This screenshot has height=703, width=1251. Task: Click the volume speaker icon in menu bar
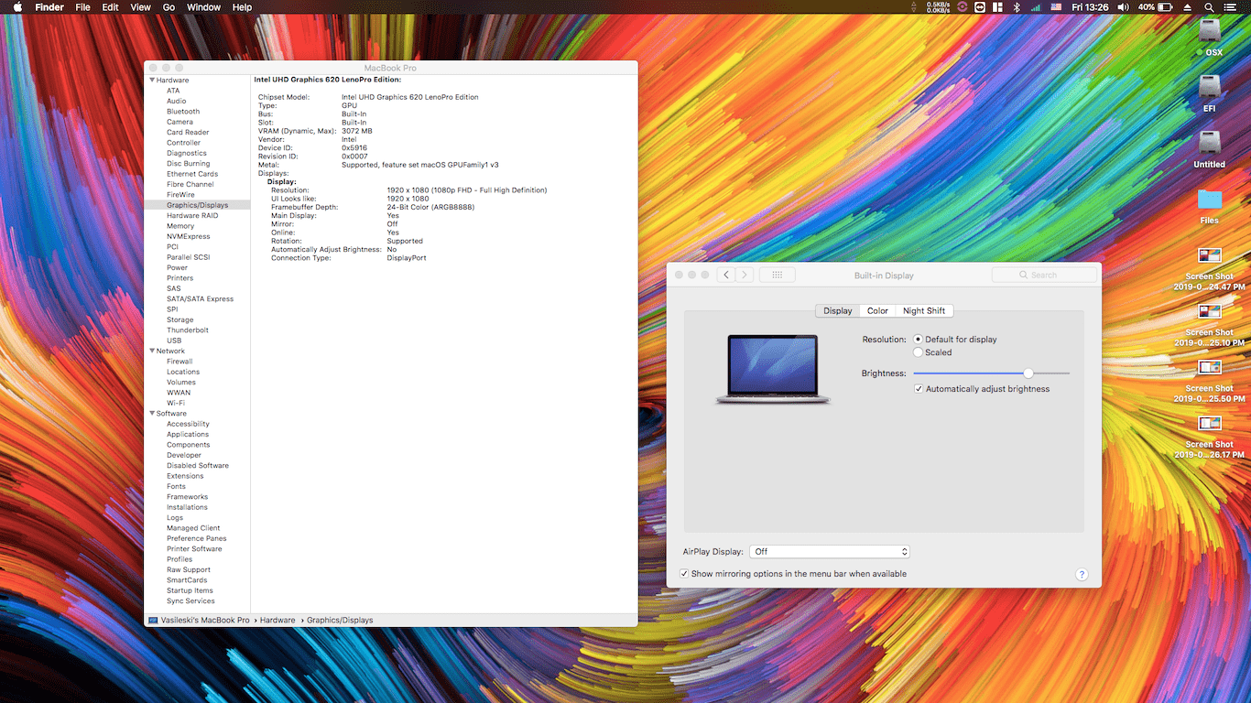click(1123, 7)
